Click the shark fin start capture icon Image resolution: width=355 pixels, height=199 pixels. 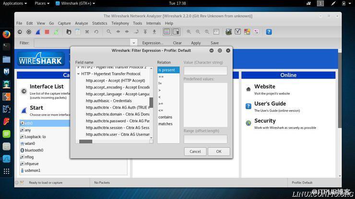[38, 32]
